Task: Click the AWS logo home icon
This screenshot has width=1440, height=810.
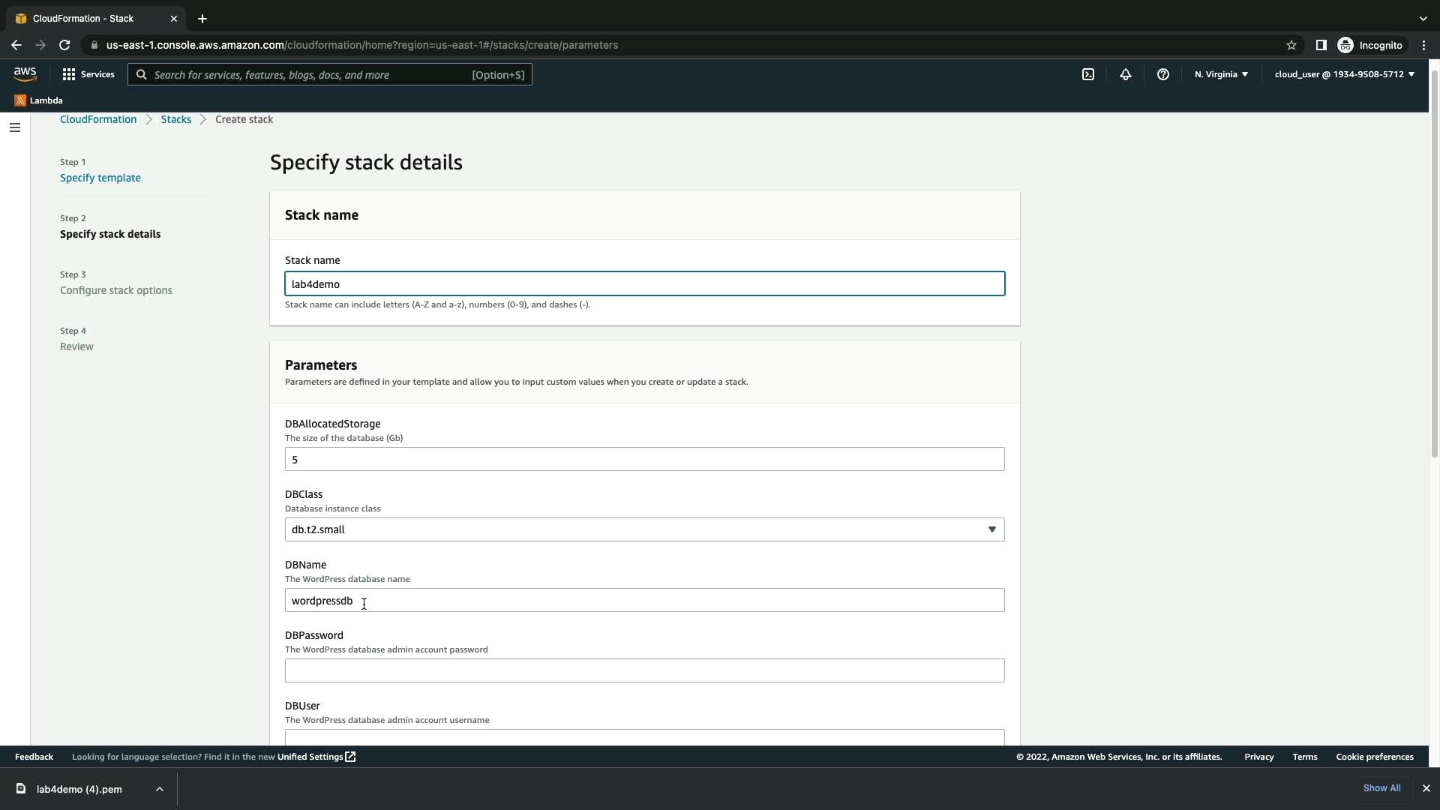Action: (25, 73)
